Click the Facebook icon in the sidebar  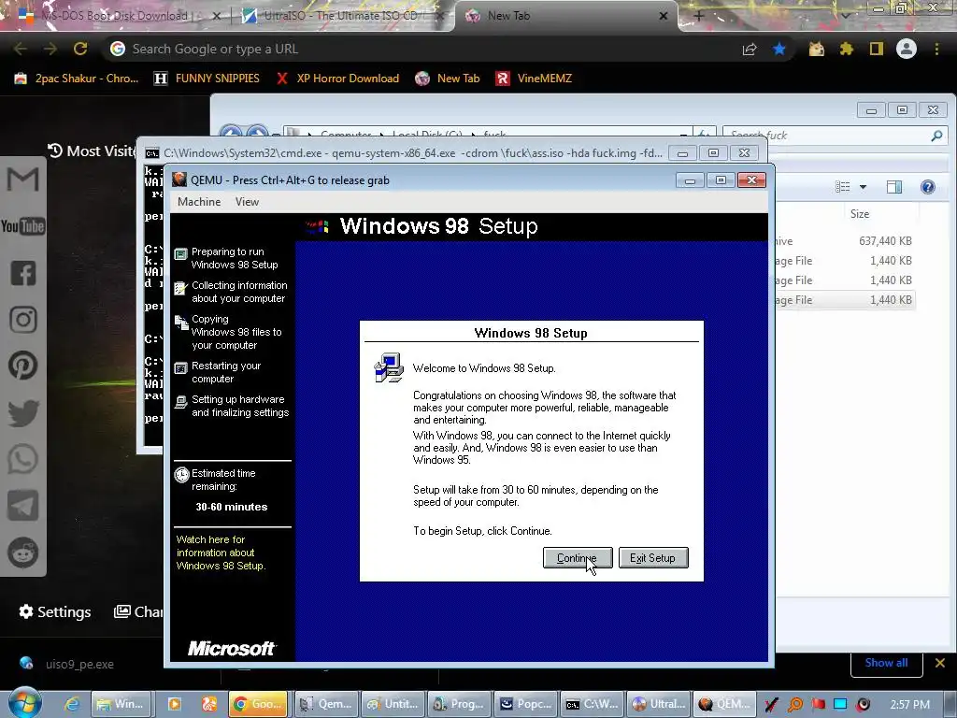(x=22, y=273)
